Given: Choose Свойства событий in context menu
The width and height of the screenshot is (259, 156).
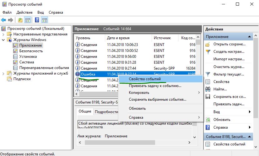Looking at the screenshot, I should [161, 79].
